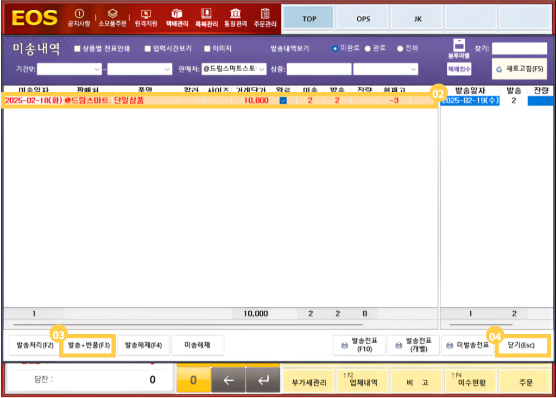Screen dimensions: 556x398
Task: Select the -3 현재고 cell
Action: pos(394,100)
